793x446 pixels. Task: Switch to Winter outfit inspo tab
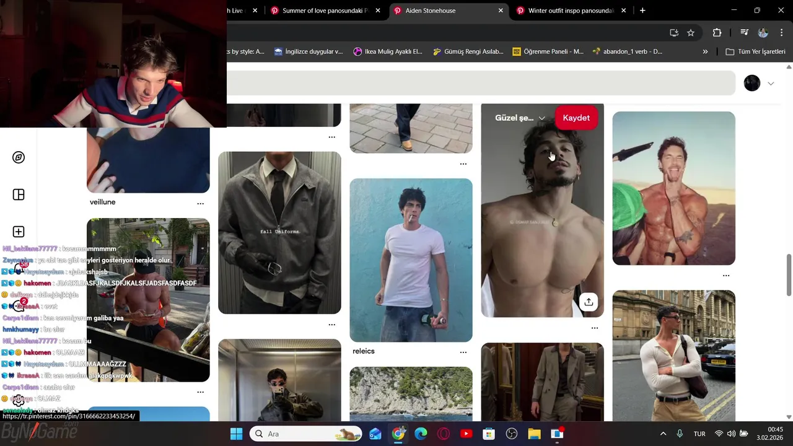571,11
